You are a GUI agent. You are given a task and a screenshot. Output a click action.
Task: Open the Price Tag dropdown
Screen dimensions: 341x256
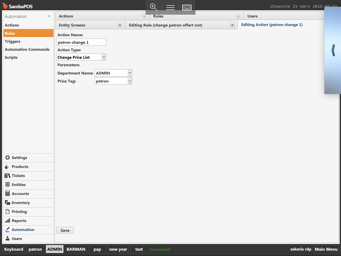tap(130, 81)
